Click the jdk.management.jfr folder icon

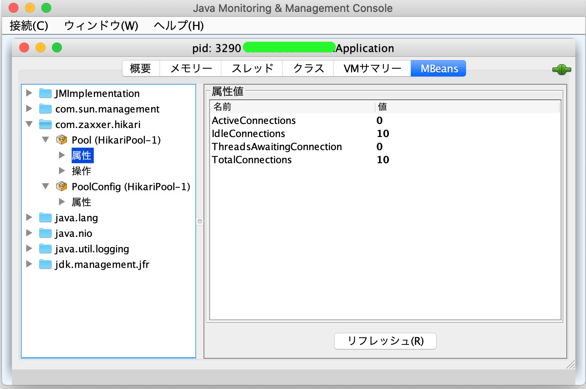(x=45, y=264)
